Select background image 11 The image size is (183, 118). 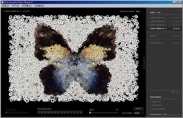pyautogui.click(x=71, y=112)
